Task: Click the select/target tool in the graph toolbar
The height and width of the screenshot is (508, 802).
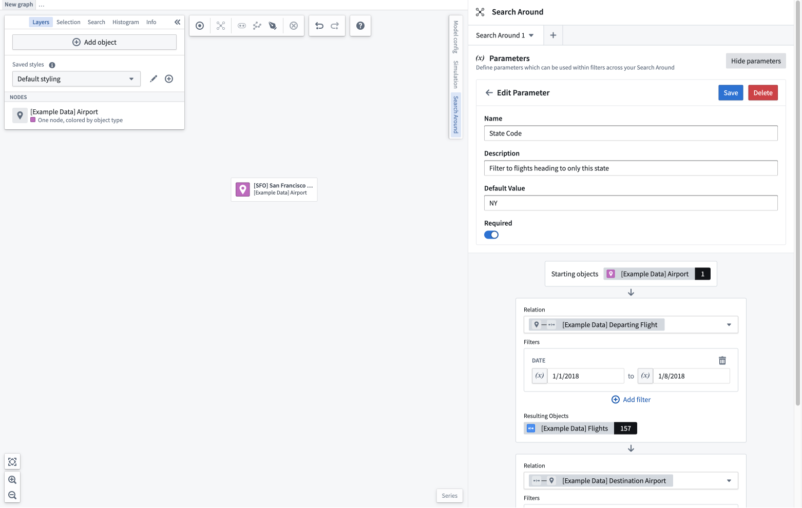Action: pos(200,26)
